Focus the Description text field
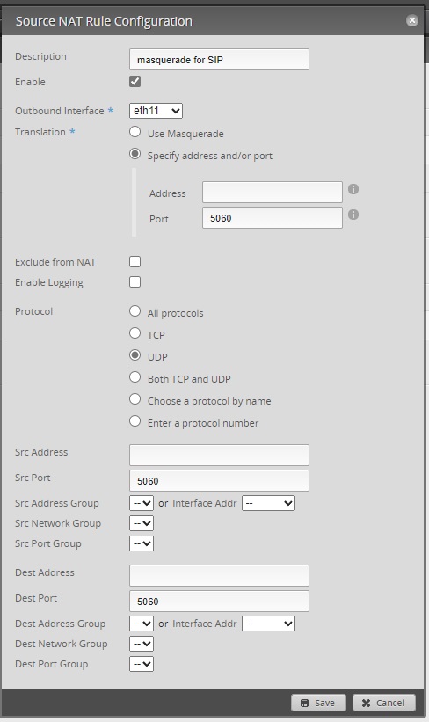This screenshot has width=429, height=722. (219, 60)
